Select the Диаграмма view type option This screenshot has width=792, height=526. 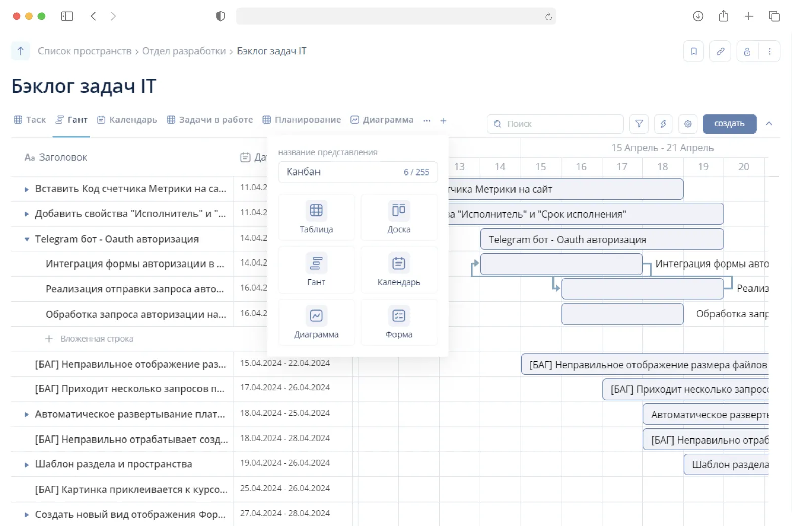point(316,323)
